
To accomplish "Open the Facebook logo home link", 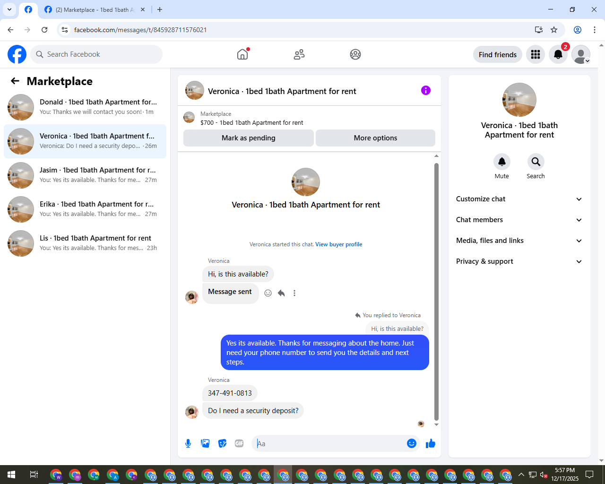I will click(17, 54).
